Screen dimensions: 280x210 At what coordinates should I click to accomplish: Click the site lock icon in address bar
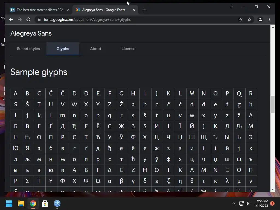(39, 19)
